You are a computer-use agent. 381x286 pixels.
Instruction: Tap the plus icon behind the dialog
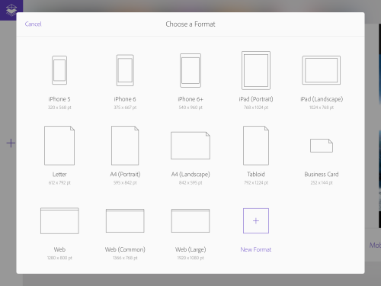[x=11, y=143]
